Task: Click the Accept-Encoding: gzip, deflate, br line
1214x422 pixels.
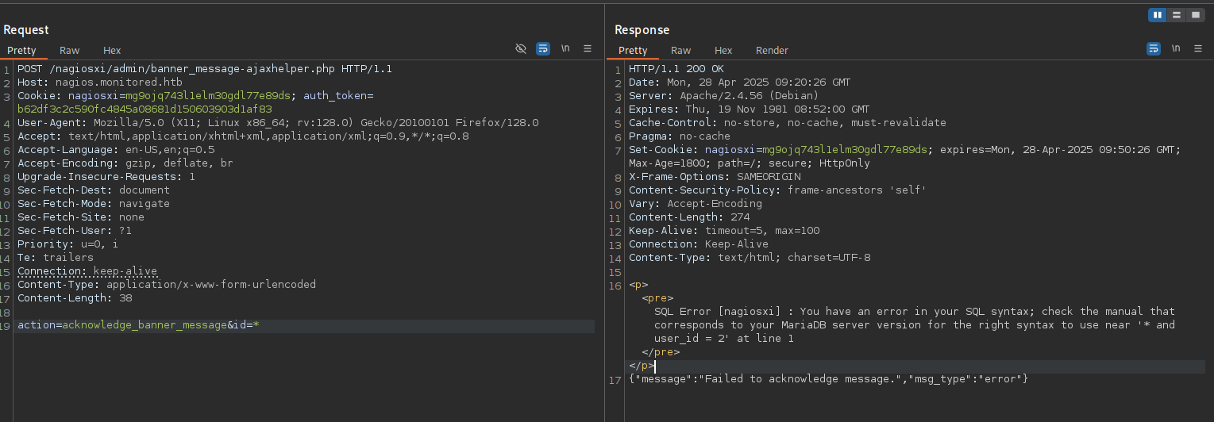Action: pos(125,163)
